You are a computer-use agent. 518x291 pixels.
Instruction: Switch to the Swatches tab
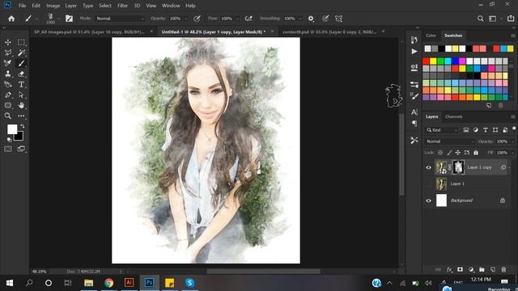tap(453, 36)
